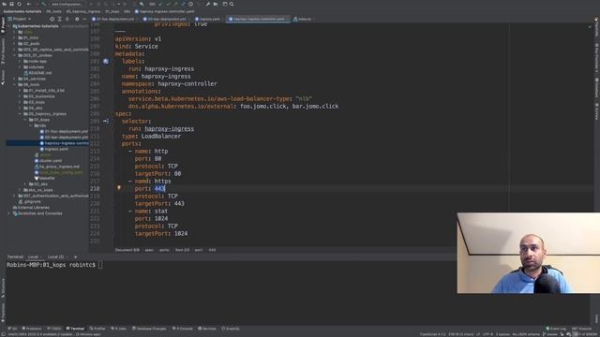Click the yellow lightbulb intention icon

coord(119,188)
